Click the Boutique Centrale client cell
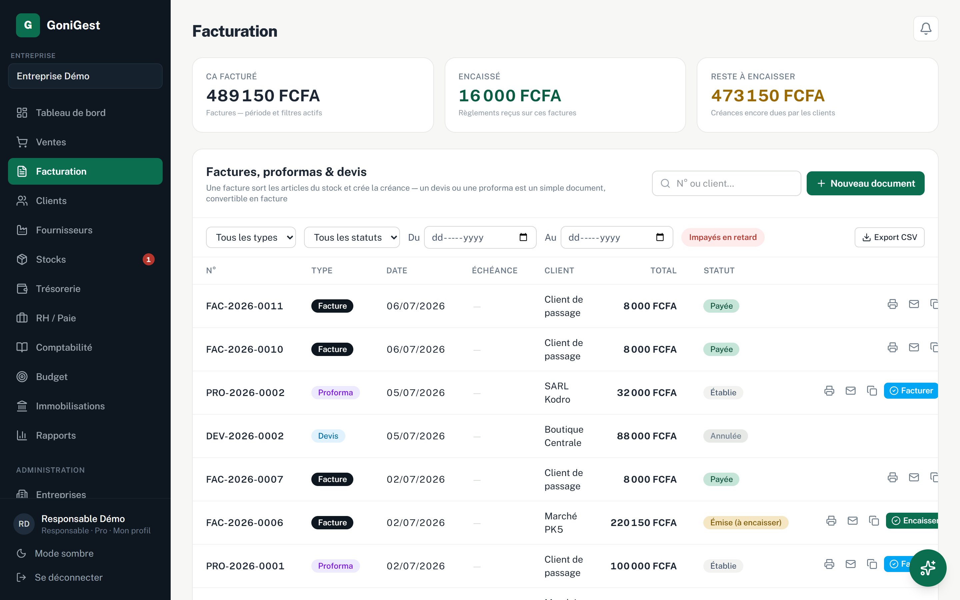Image resolution: width=960 pixels, height=600 pixels. [564, 436]
